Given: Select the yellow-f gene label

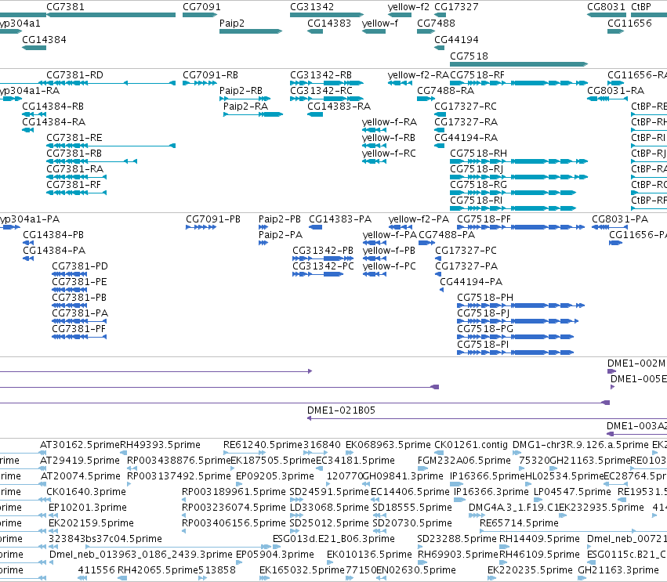Looking at the screenshot, I should click(x=380, y=23).
